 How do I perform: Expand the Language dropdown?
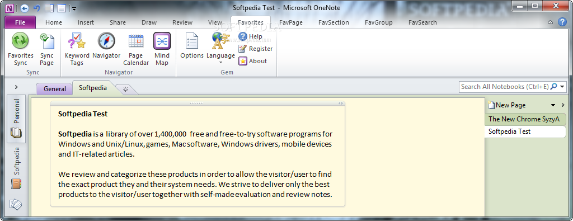220,62
